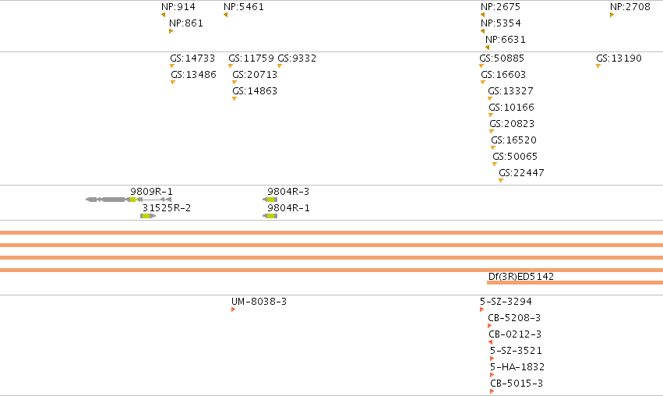The image size is (663, 396).
Task: Click the GS:22447 insertion label
Action: 521,173
